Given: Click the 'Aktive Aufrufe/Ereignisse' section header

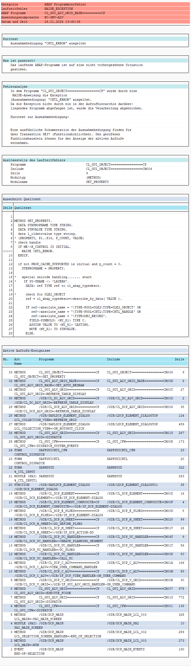Looking at the screenshot, I should pyautogui.click(x=26, y=351).
